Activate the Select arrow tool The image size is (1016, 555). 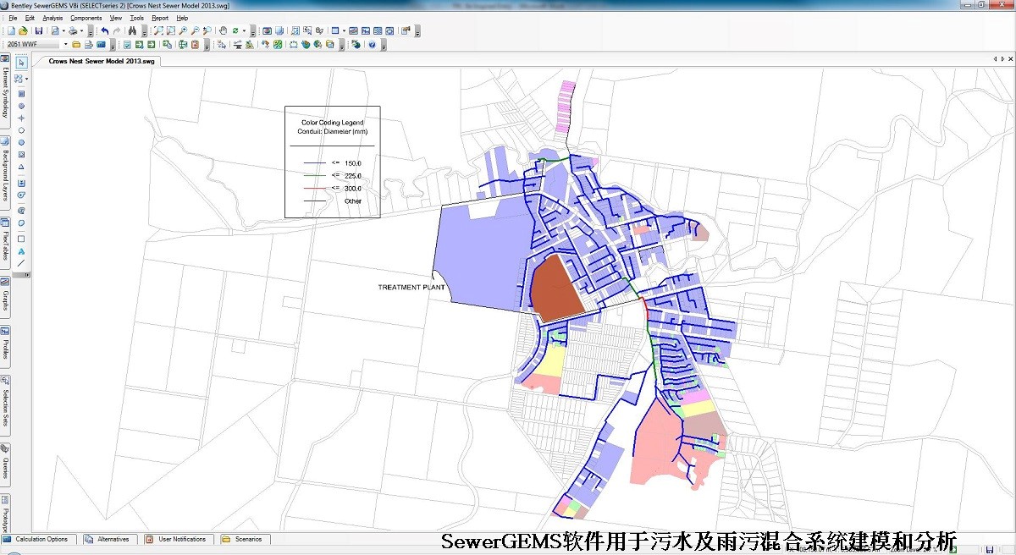click(21, 63)
